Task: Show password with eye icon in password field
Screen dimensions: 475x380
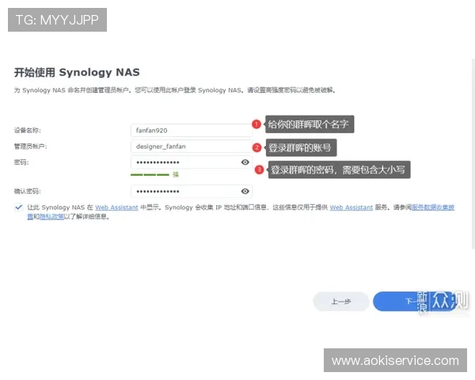Action: coord(245,162)
